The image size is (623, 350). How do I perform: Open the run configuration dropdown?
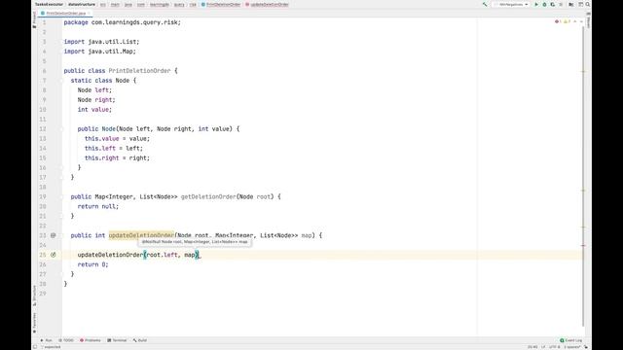coord(511,4)
